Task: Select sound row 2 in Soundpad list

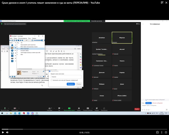Action: pyautogui.click(x=31, y=47)
